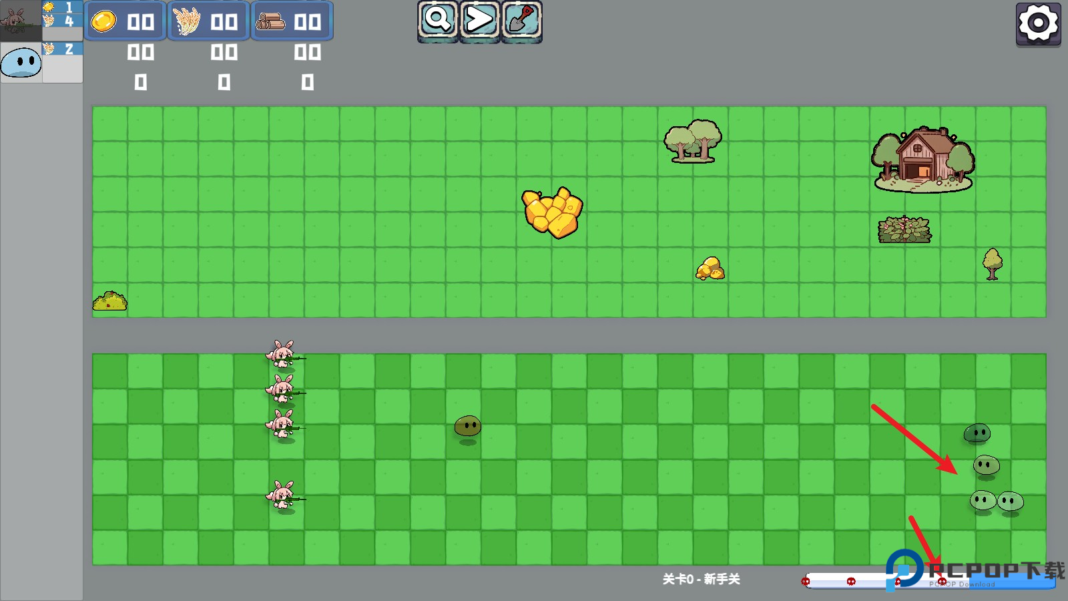This screenshot has height=601, width=1068.
Task: Click the cluster of trees
Action: [692, 141]
